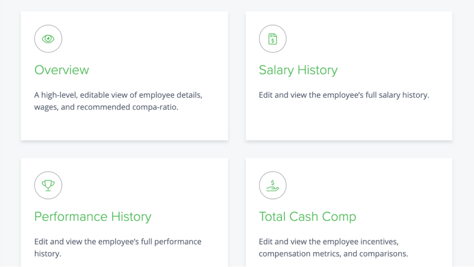The width and height of the screenshot is (474, 267).
Task: Click empty space below the Overview card description
Action: (124, 127)
